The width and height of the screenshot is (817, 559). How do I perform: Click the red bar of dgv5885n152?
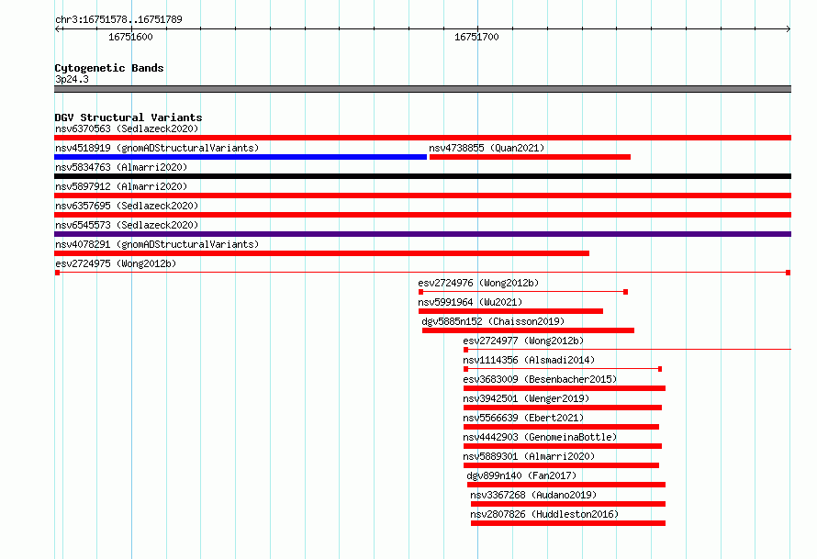[x=529, y=330]
